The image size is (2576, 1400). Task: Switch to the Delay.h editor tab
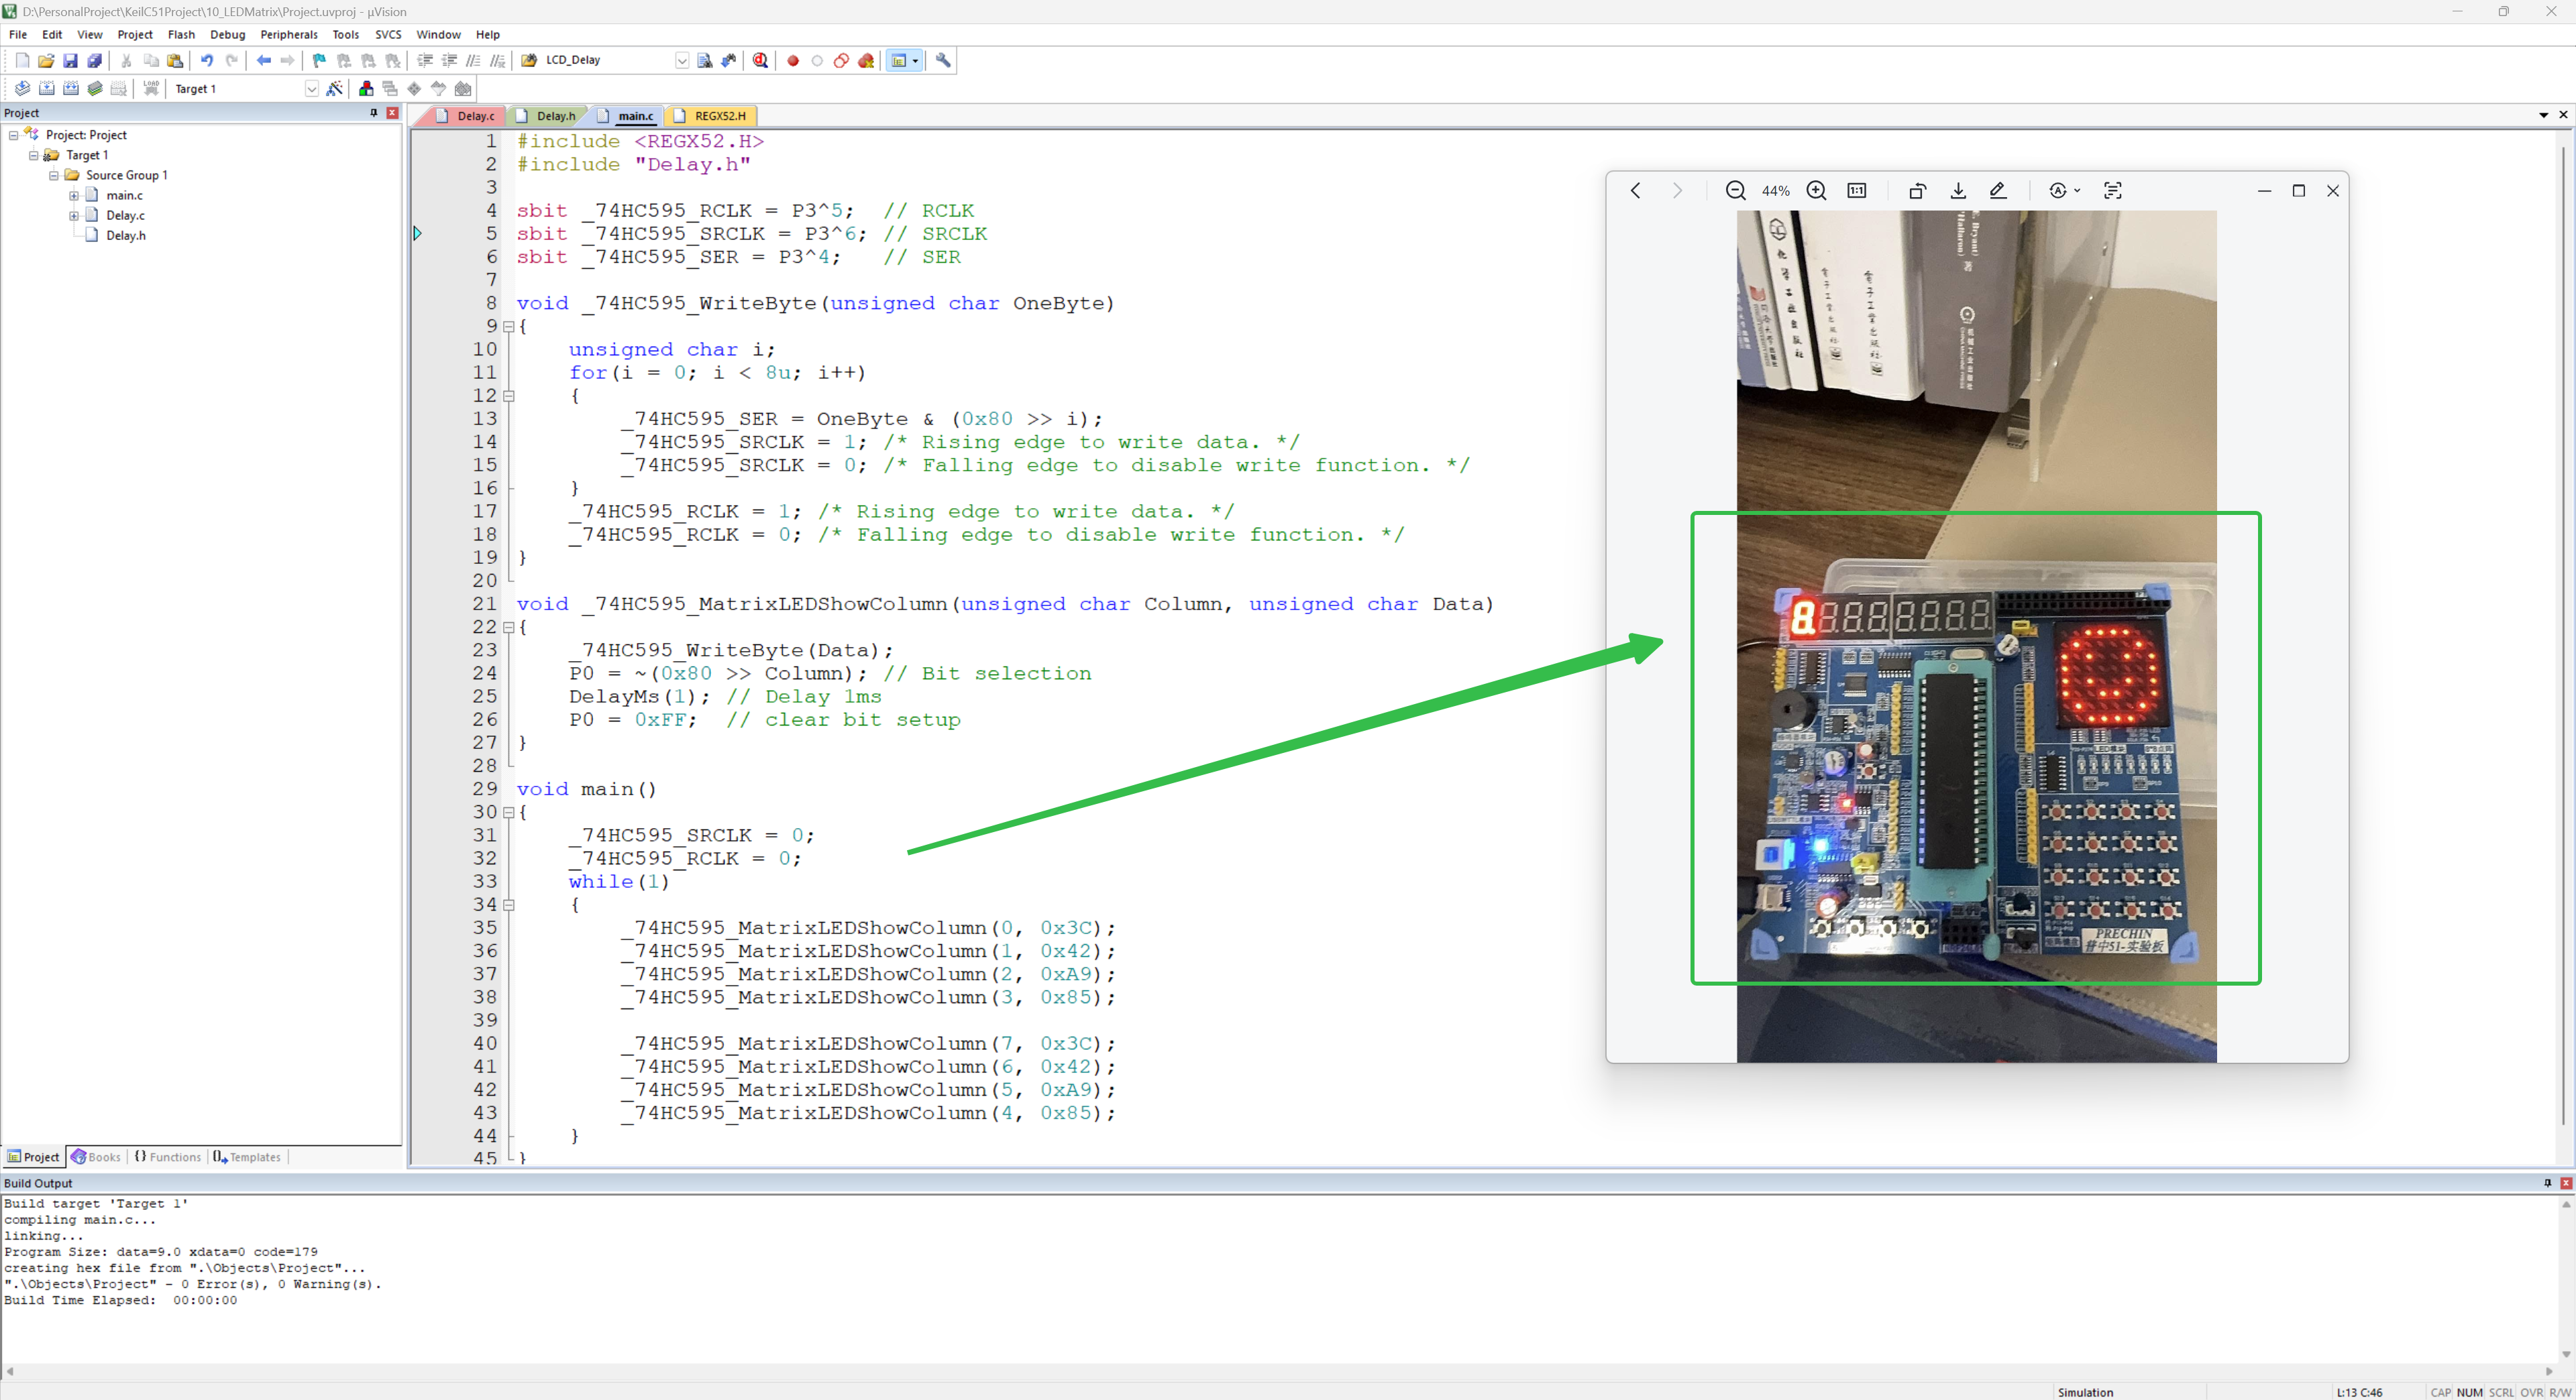pyautogui.click(x=546, y=116)
